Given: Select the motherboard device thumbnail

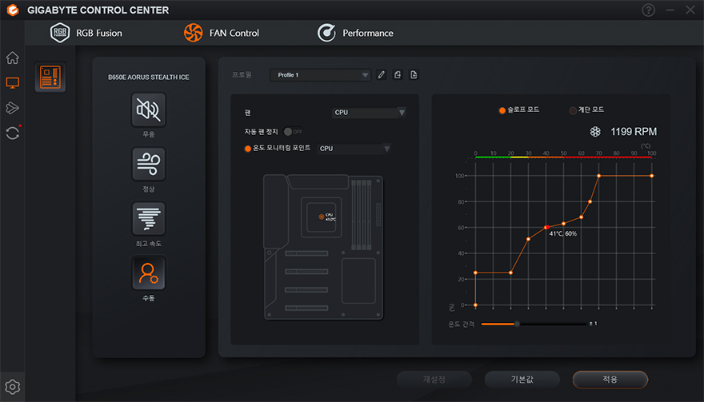Looking at the screenshot, I should [50, 77].
